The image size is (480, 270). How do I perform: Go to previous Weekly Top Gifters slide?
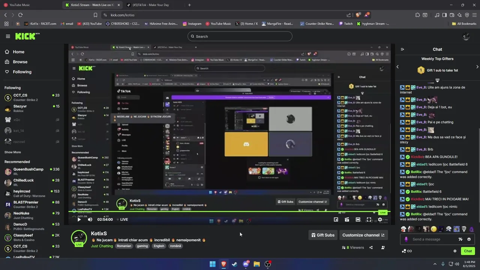click(397, 67)
